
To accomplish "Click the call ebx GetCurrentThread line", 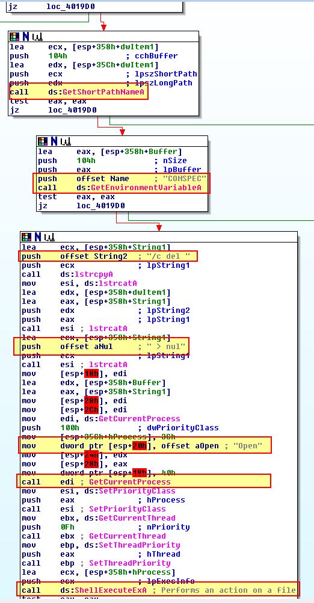I will coord(93,536).
